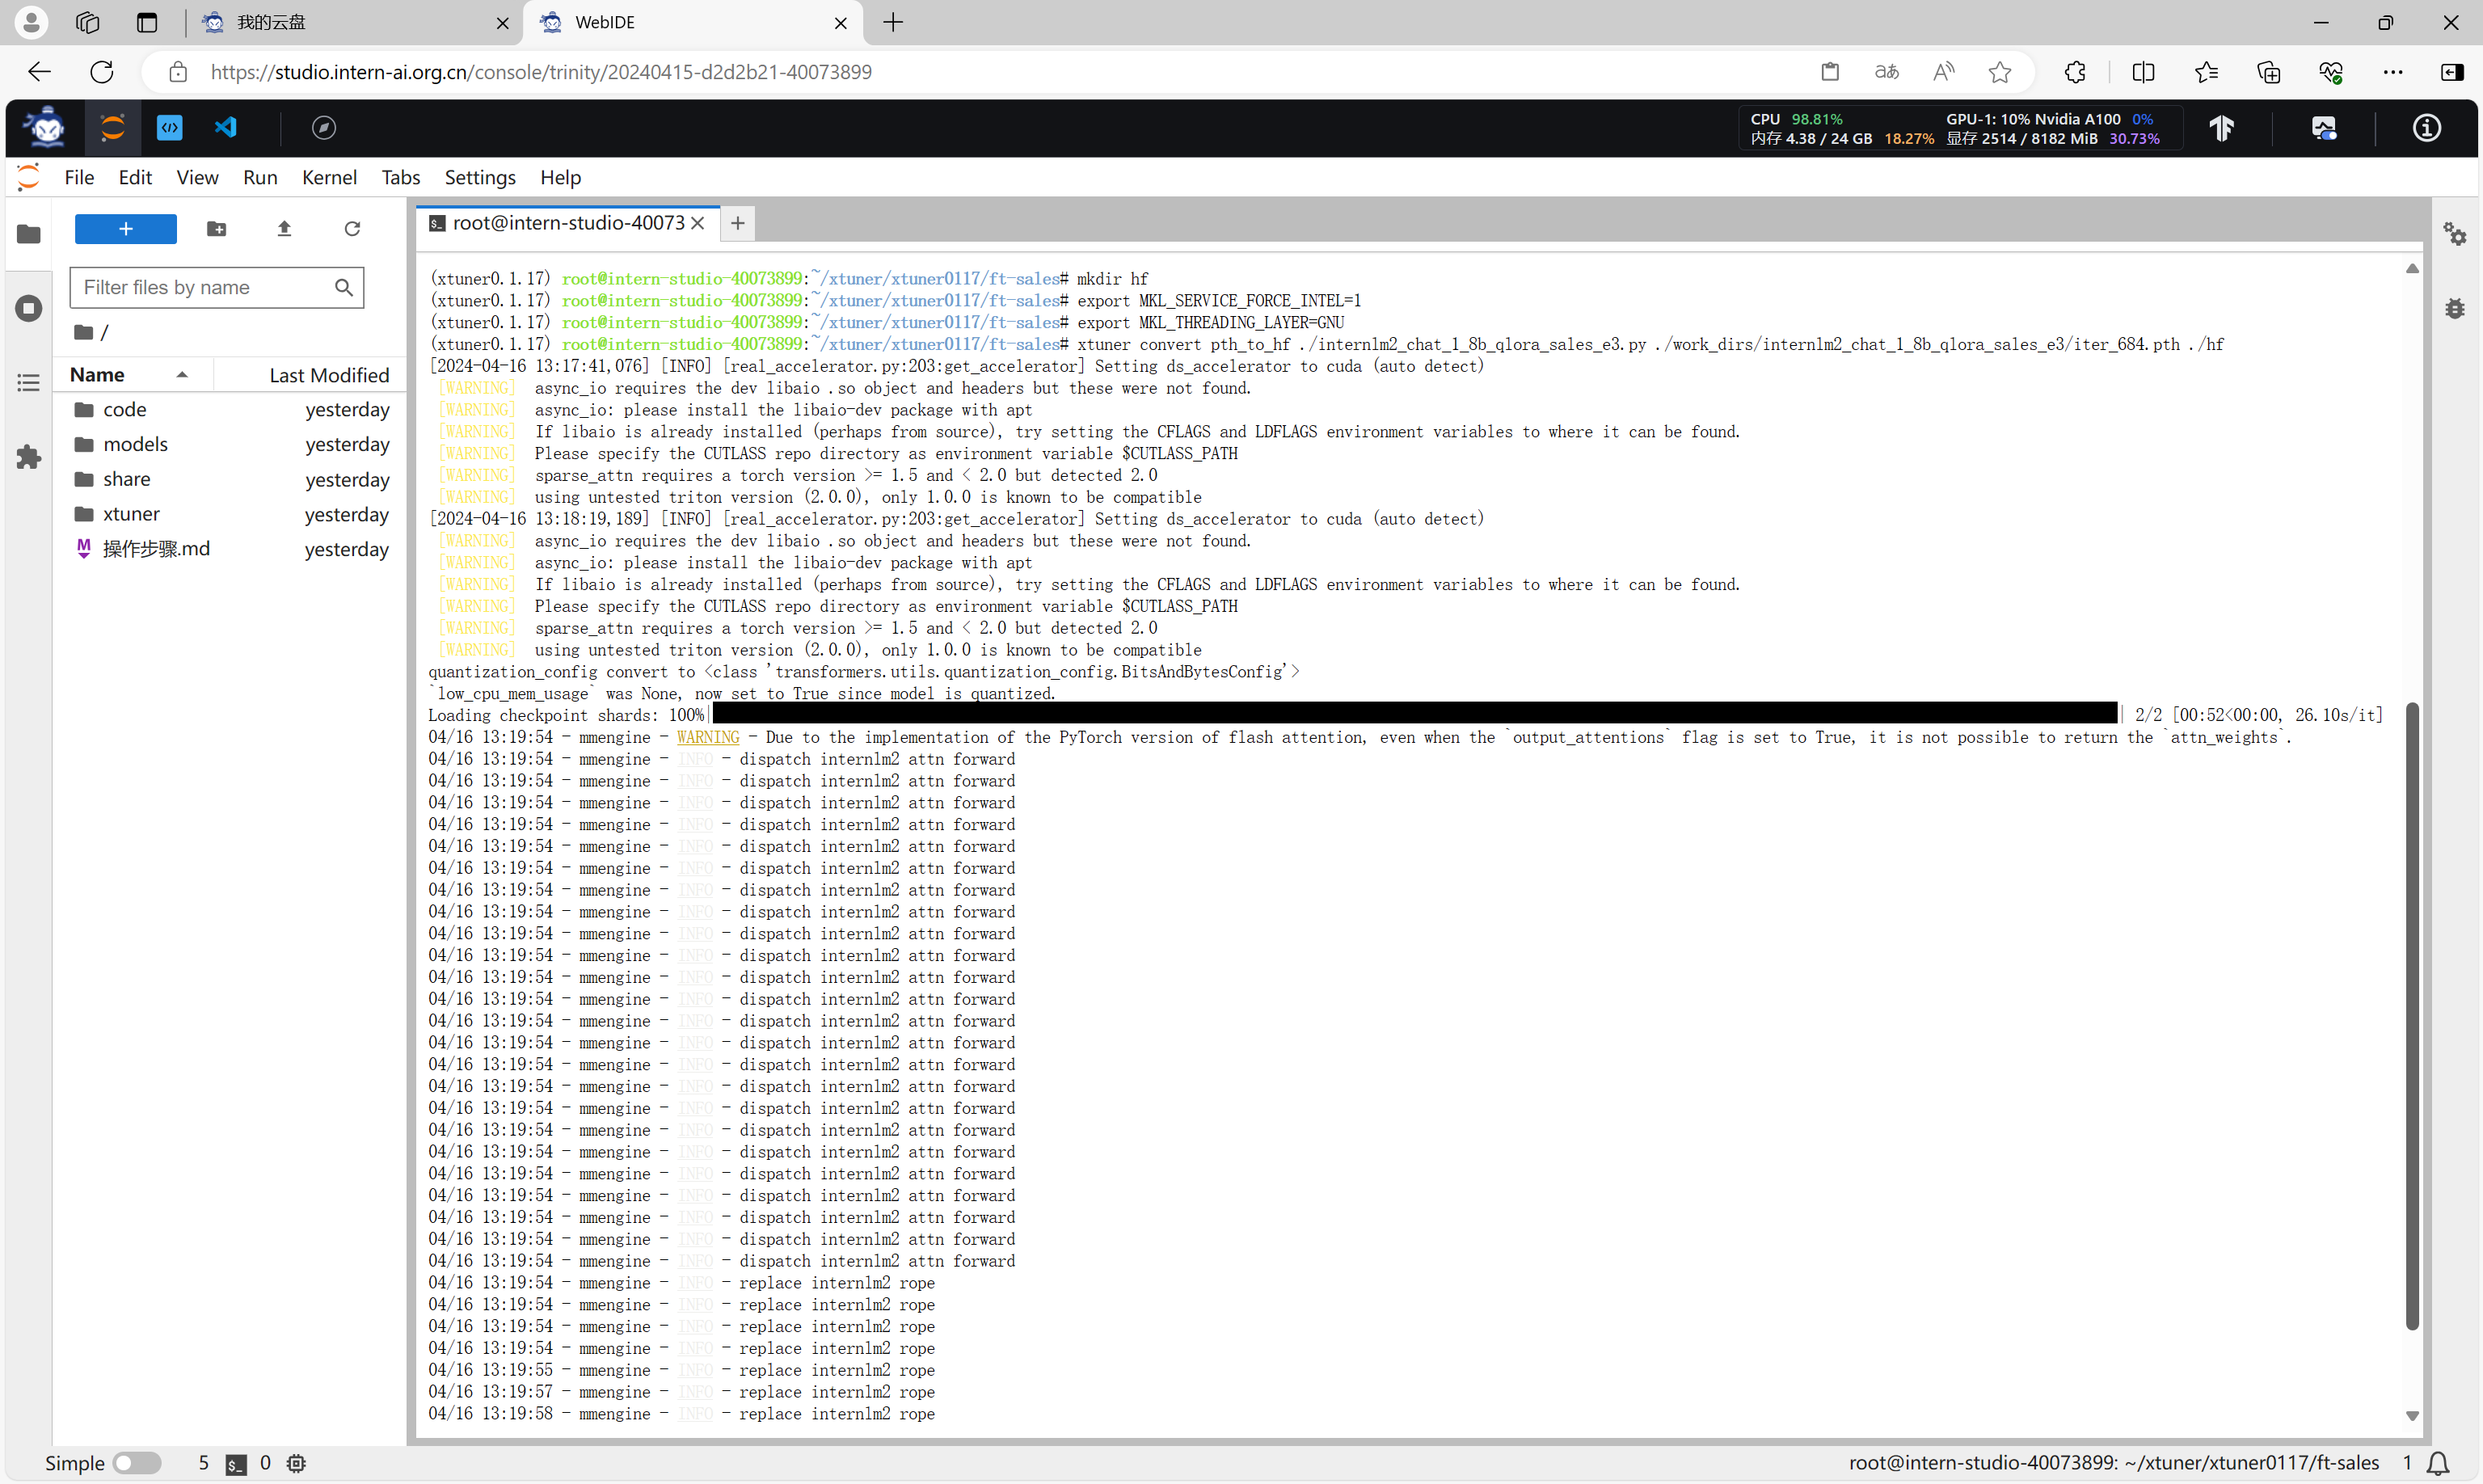This screenshot has height=1484, width=2483.
Task: Open the Tabs menu
Action: click(x=400, y=177)
